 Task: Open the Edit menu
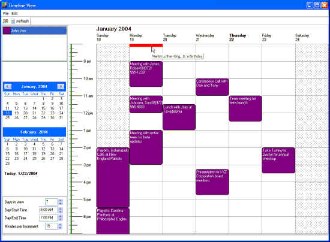[x=14, y=13]
